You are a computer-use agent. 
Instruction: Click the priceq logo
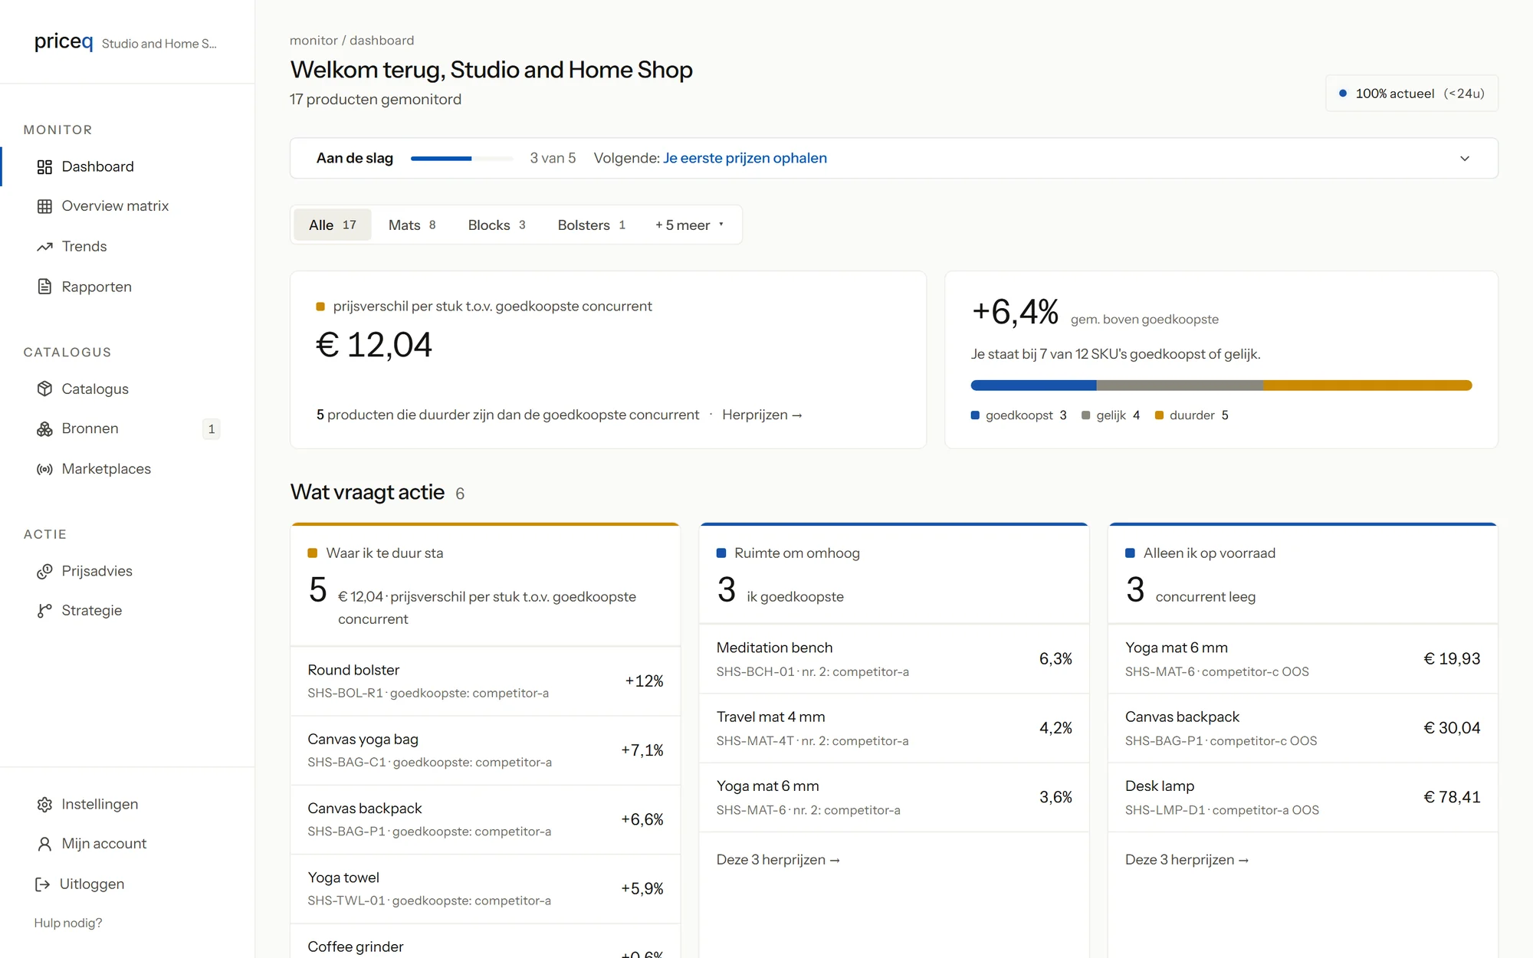[x=64, y=41]
